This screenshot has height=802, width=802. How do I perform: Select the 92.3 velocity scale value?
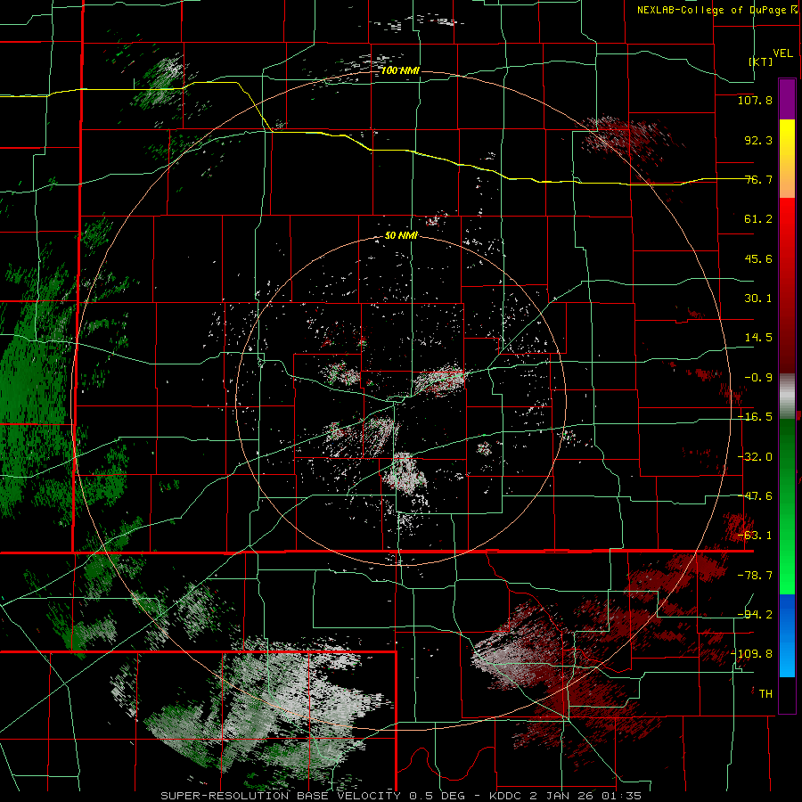758,140
